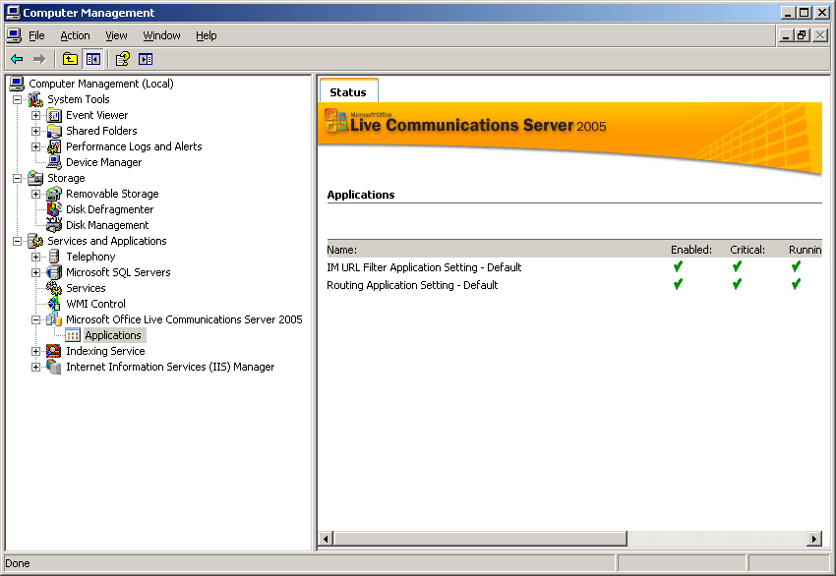
Task: Click the scroll right arrow in Status pane
Action: tap(813, 539)
